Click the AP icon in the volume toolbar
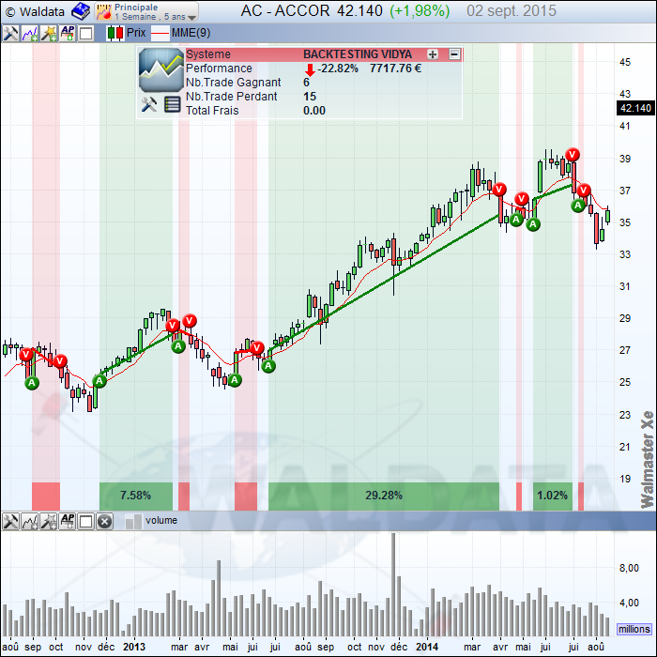Screen dimensions: 657x657 click(x=68, y=521)
